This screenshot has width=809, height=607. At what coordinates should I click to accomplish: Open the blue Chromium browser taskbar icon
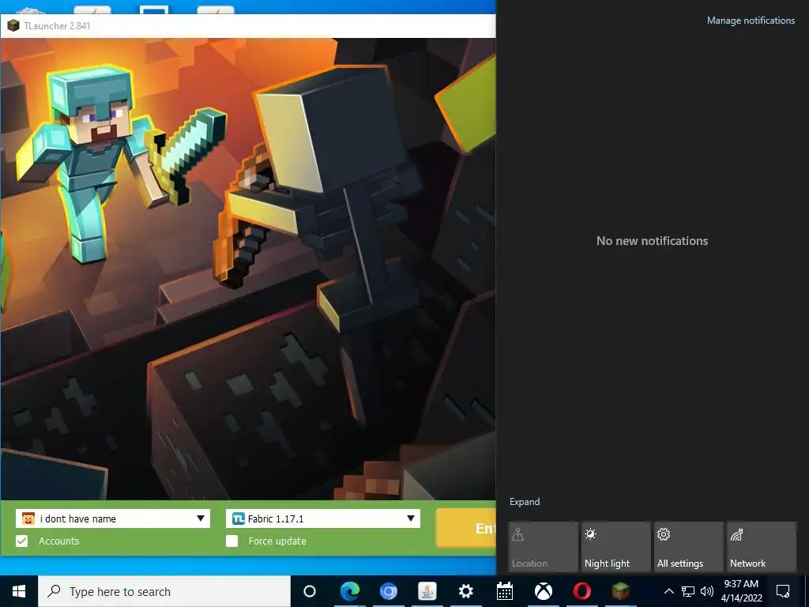[x=388, y=591]
